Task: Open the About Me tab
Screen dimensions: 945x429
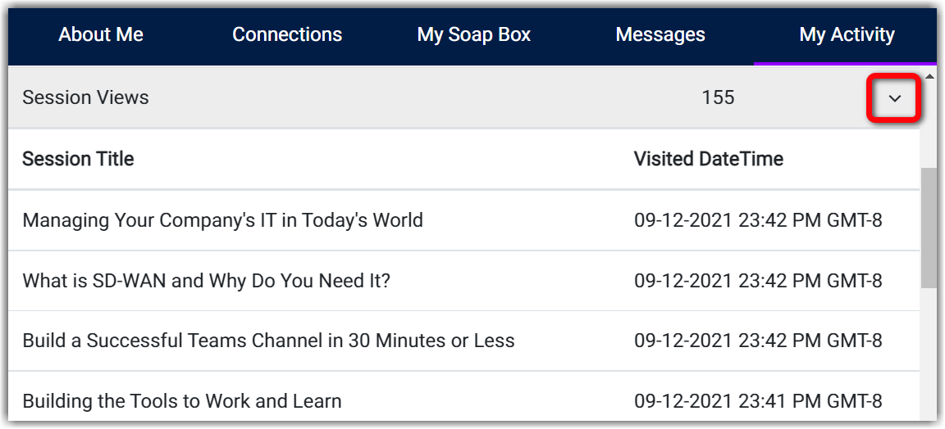Action: (101, 34)
